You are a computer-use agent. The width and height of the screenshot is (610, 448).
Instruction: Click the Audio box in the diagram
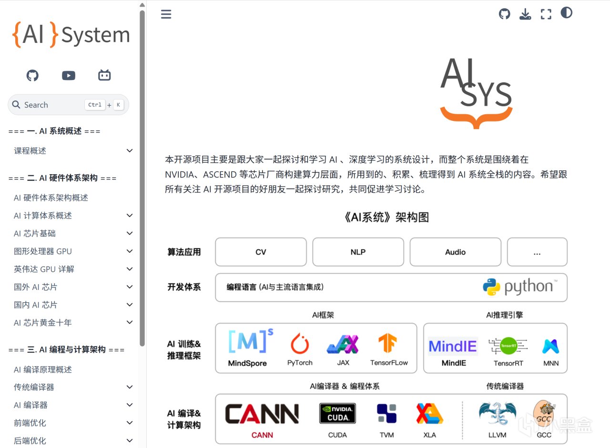(455, 252)
